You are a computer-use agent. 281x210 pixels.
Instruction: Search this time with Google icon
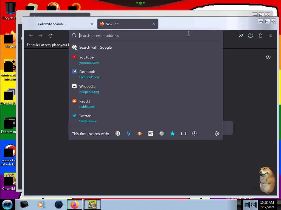pyautogui.click(x=118, y=133)
